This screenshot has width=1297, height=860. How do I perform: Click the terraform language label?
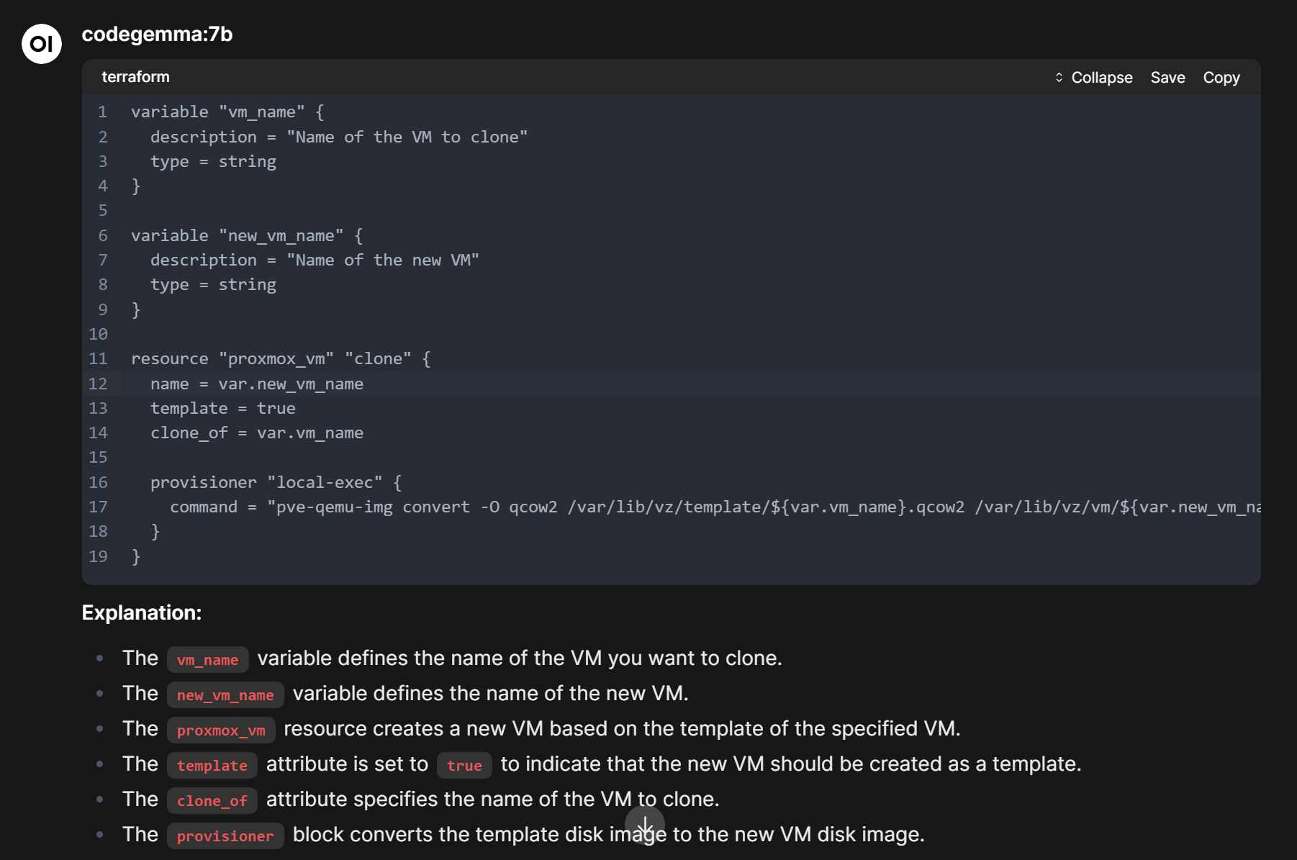(135, 77)
